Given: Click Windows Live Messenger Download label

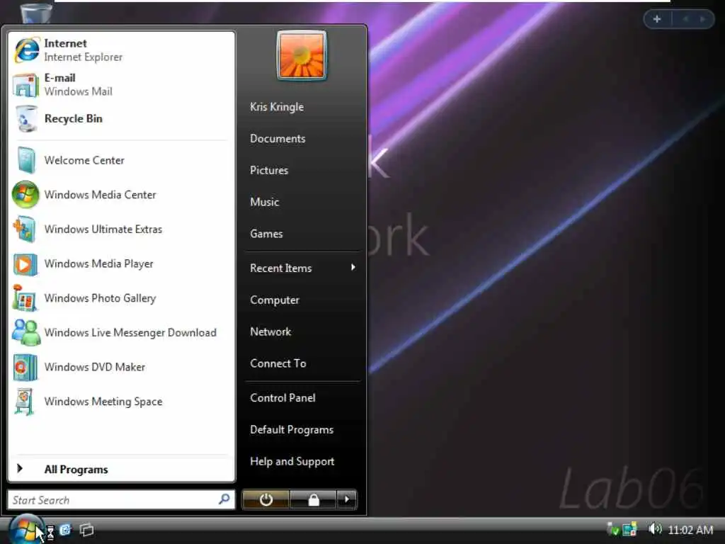Looking at the screenshot, I should click(x=130, y=333).
